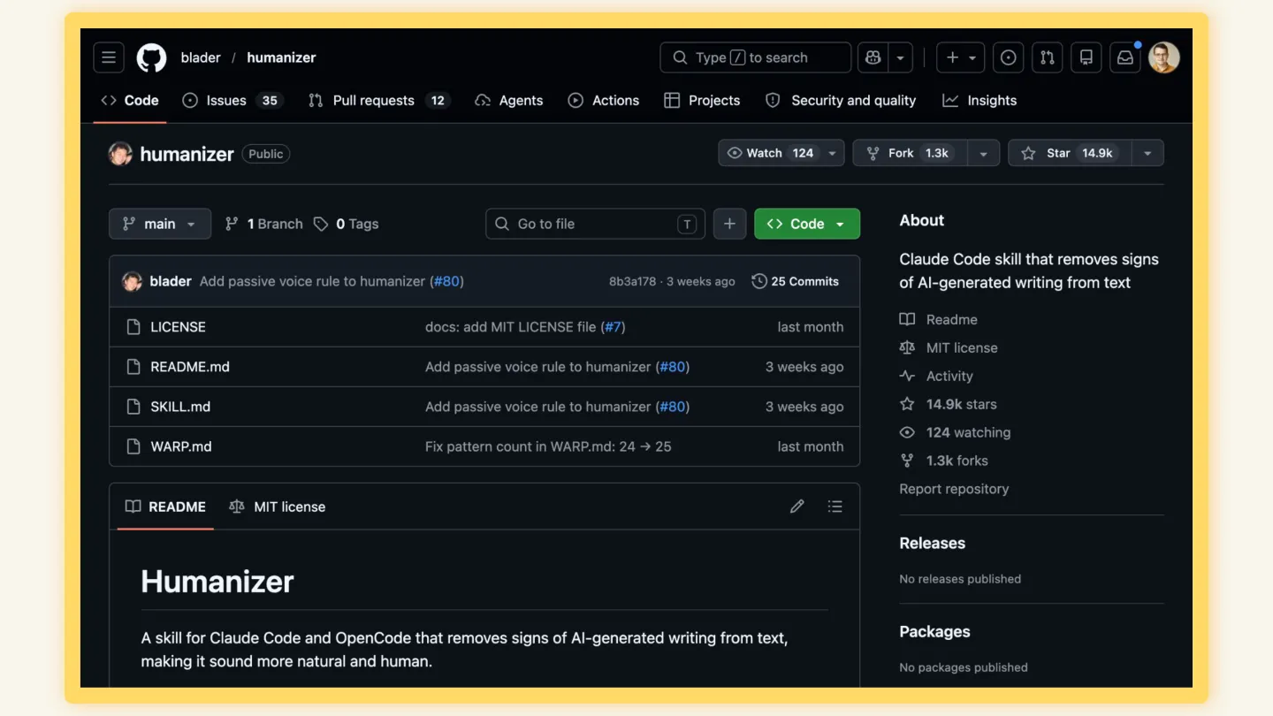
Task: Open the Copilot chat icon
Action: [873, 57]
